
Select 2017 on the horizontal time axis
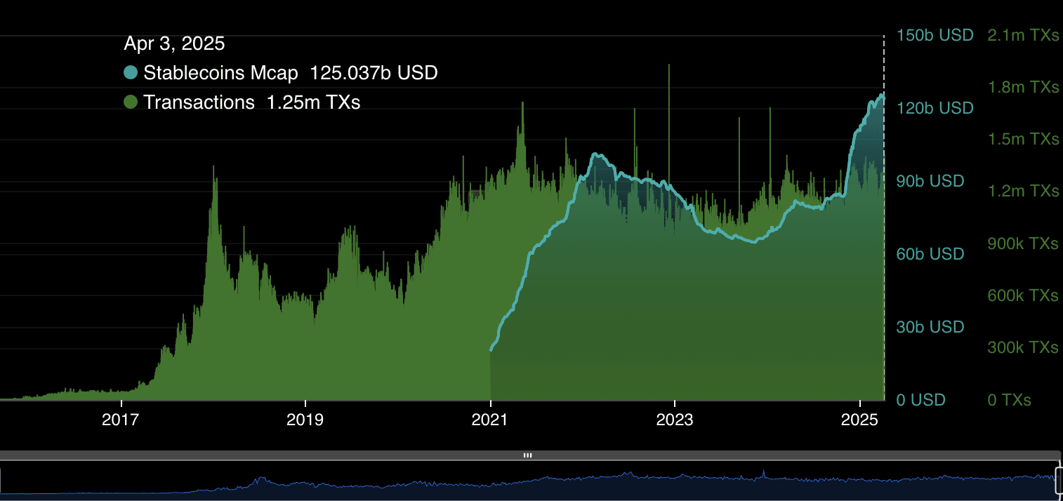tap(121, 420)
